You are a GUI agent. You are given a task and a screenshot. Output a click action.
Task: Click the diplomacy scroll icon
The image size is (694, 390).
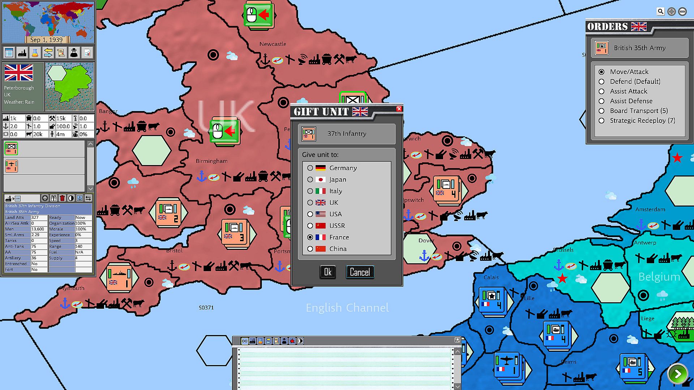point(61,53)
